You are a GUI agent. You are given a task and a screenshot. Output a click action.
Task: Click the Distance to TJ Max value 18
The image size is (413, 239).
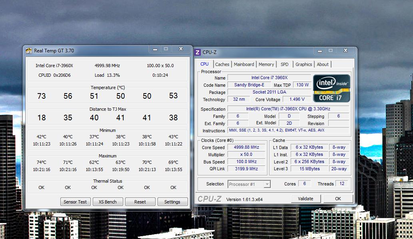click(x=41, y=118)
